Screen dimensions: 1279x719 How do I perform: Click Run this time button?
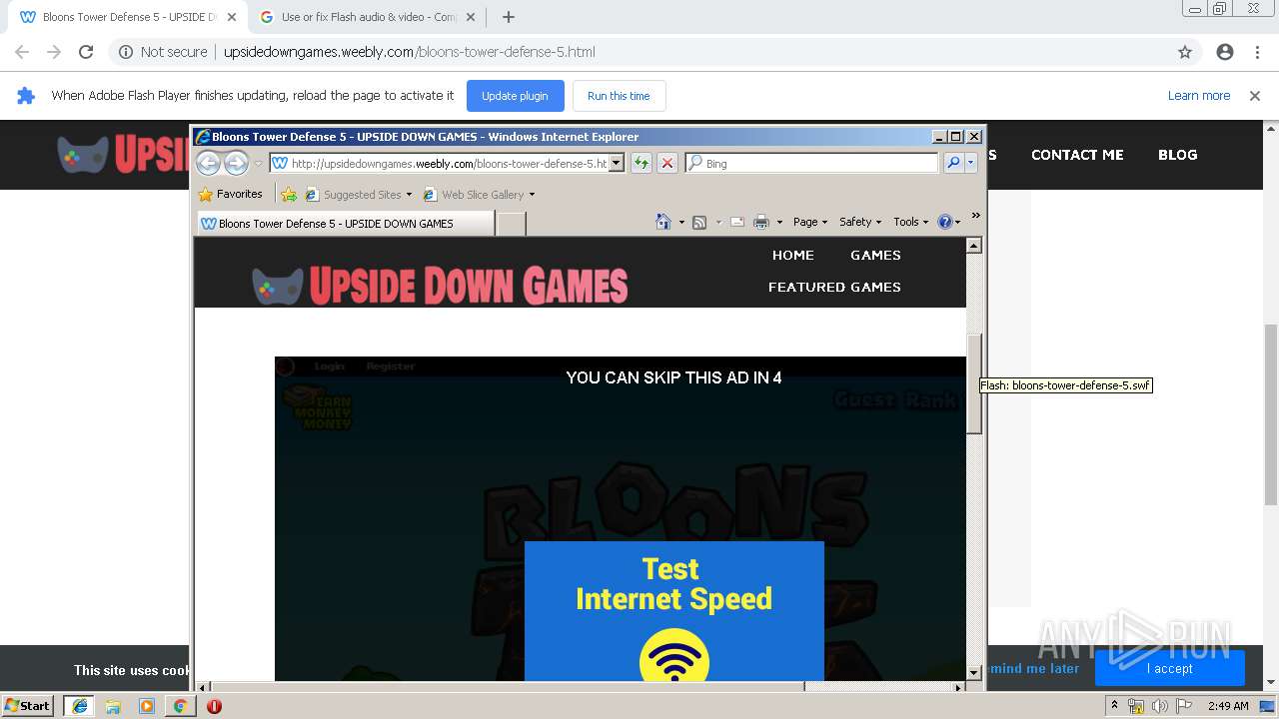click(619, 96)
